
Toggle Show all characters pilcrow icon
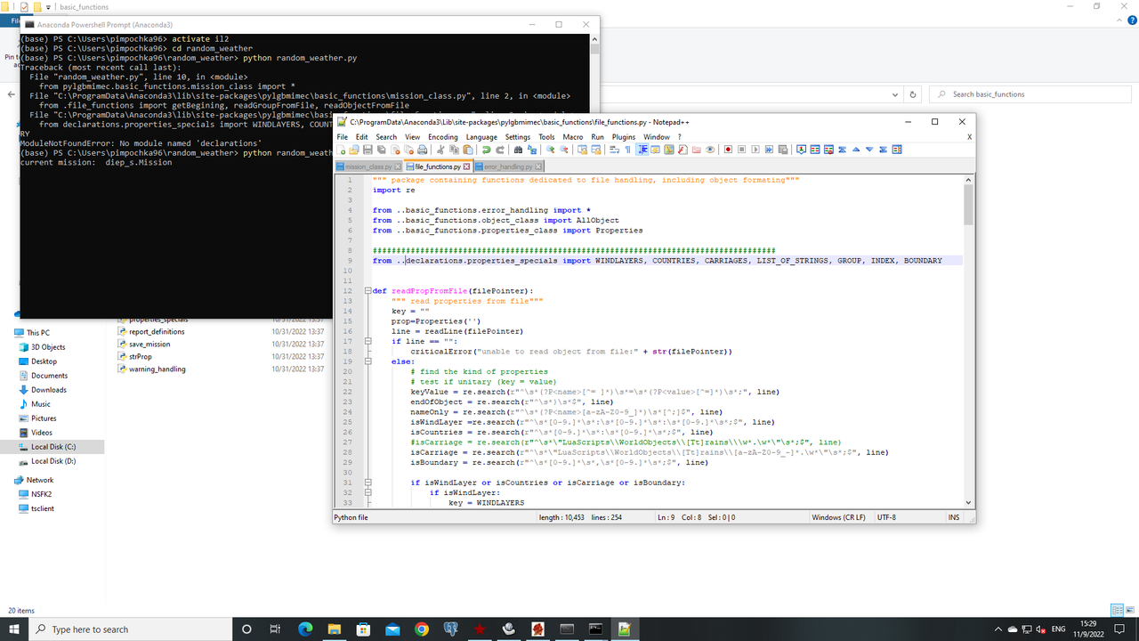click(628, 150)
